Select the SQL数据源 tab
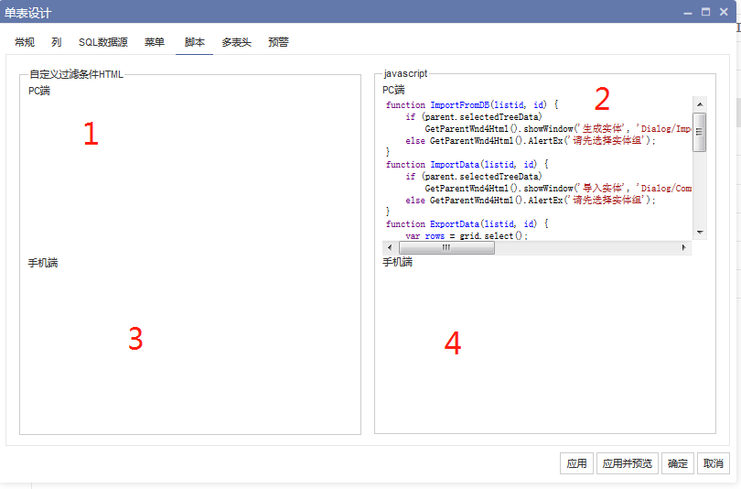Image resolution: width=741 pixels, height=489 pixels. pyautogui.click(x=102, y=42)
